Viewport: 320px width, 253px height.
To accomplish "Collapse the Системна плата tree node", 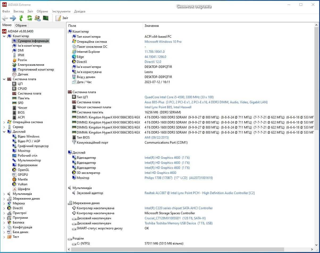I will [x=4, y=79].
